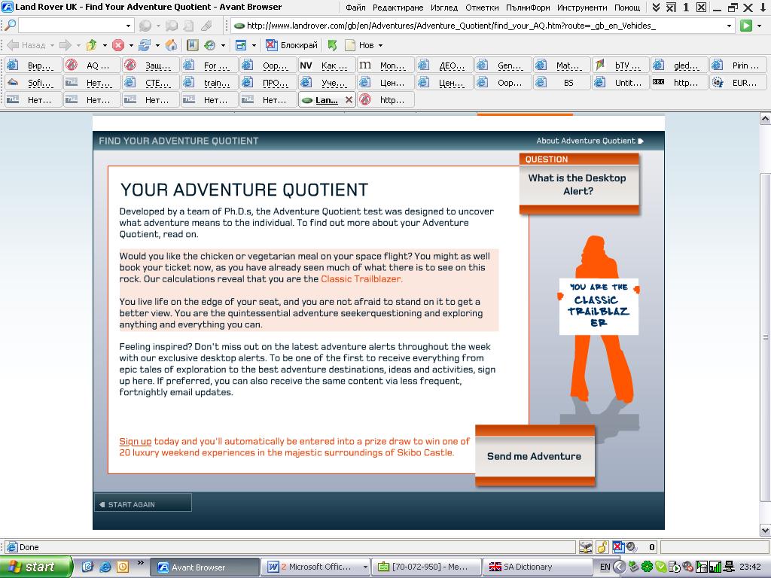This screenshot has width=771, height=578.
Task: Click the About Adventure Quotient link
Action: 590,141
